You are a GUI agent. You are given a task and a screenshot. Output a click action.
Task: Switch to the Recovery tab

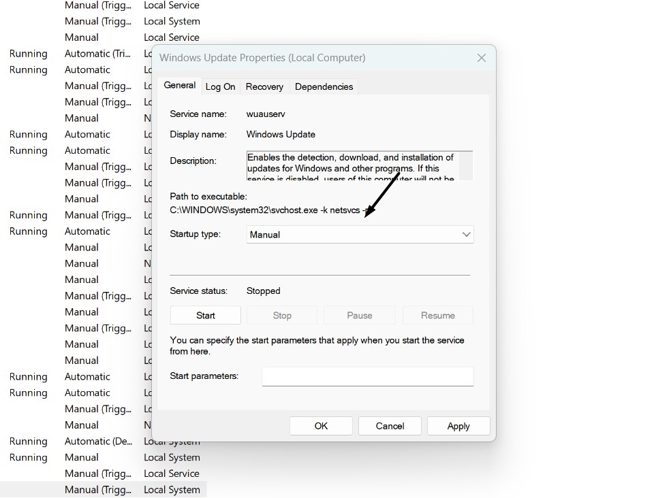coord(264,86)
